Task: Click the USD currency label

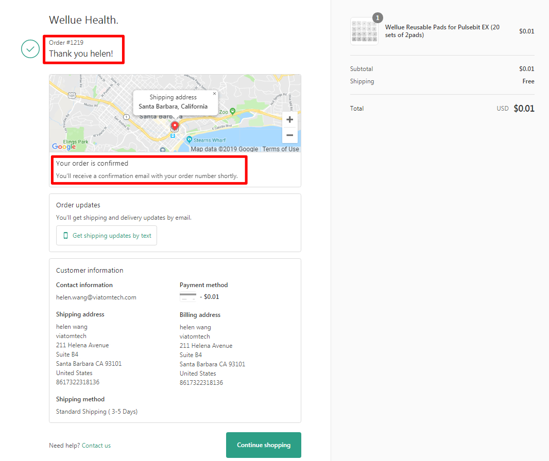Action: coord(503,109)
